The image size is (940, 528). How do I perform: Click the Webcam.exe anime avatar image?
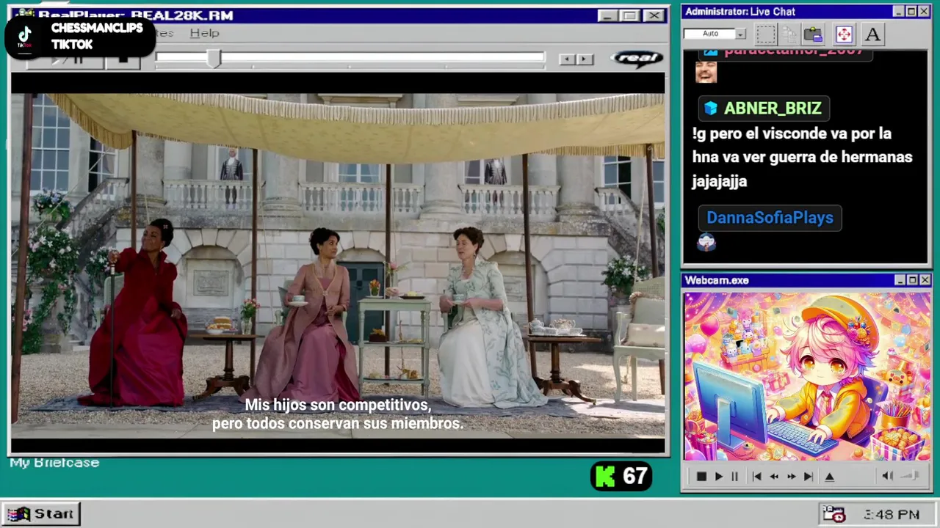[807, 377]
